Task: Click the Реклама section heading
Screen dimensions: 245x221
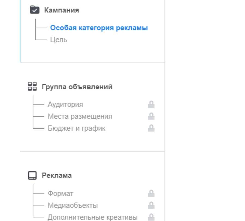Action: tap(57, 175)
